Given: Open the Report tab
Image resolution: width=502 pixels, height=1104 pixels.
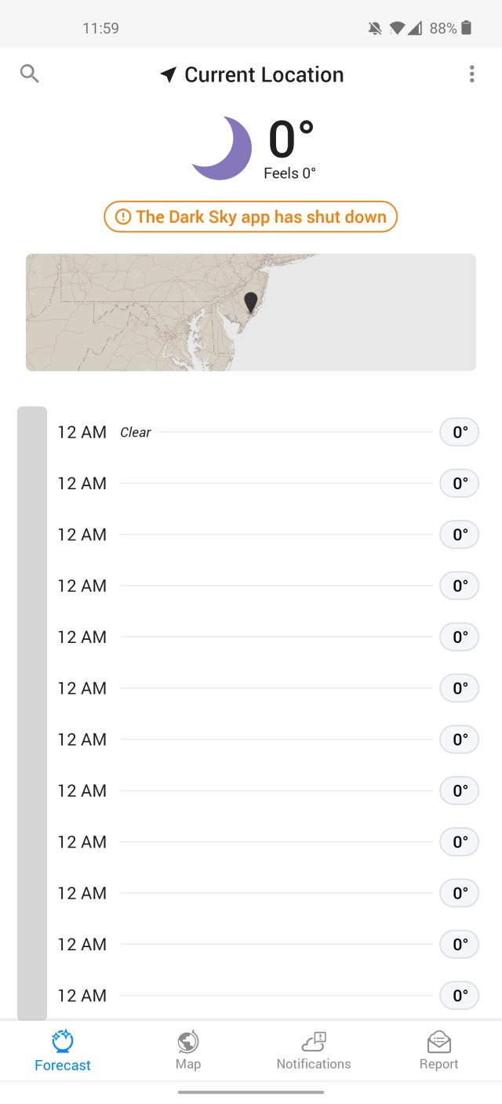Looking at the screenshot, I should 438,1051.
